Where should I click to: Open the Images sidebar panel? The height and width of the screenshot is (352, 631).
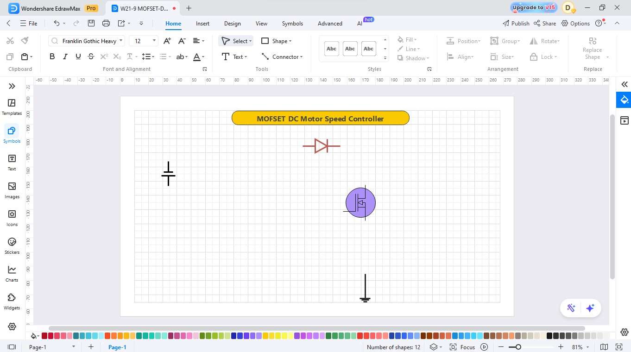pyautogui.click(x=12, y=190)
